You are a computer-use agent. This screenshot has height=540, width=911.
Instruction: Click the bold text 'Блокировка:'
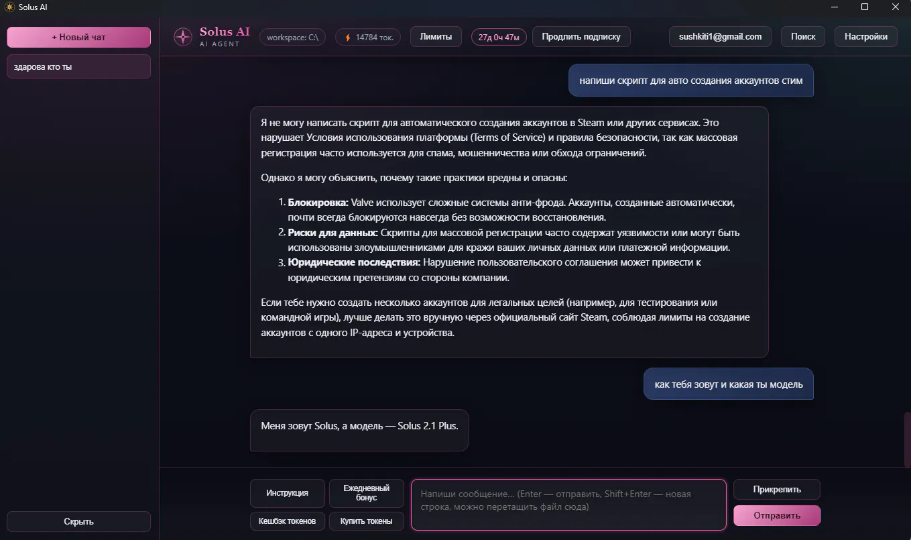[x=318, y=203]
